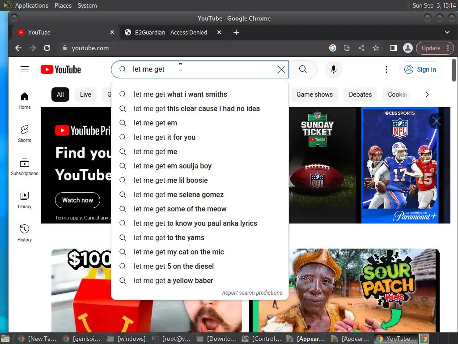Choose suggestion 'let me get what i want smiths'

pyautogui.click(x=200, y=94)
